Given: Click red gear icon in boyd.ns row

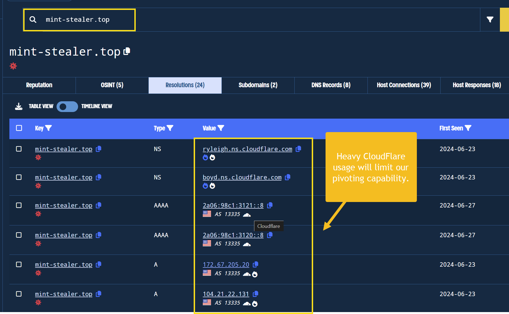Looking at the screenshot, I should tap(38, 186).
